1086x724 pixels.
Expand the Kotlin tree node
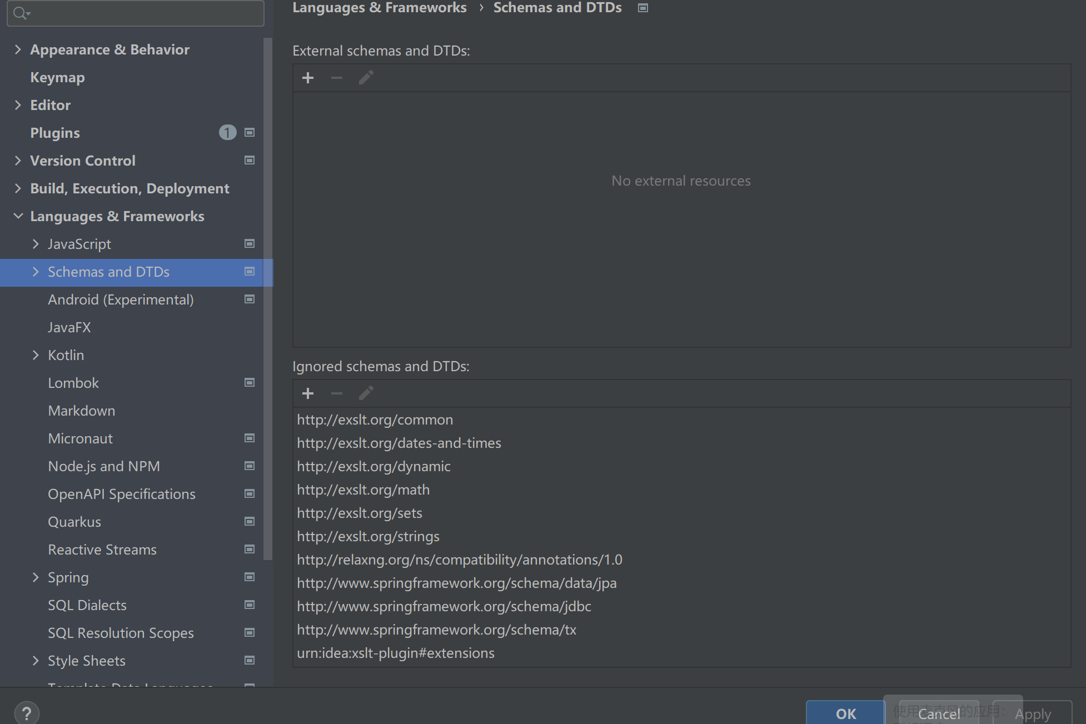pos(36,355)
